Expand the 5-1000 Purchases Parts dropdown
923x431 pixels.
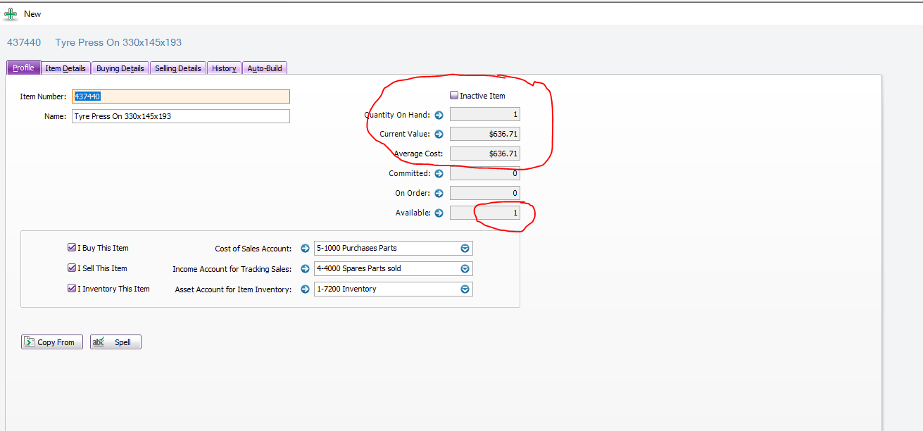pyautogui.click(x=465, y=248)
